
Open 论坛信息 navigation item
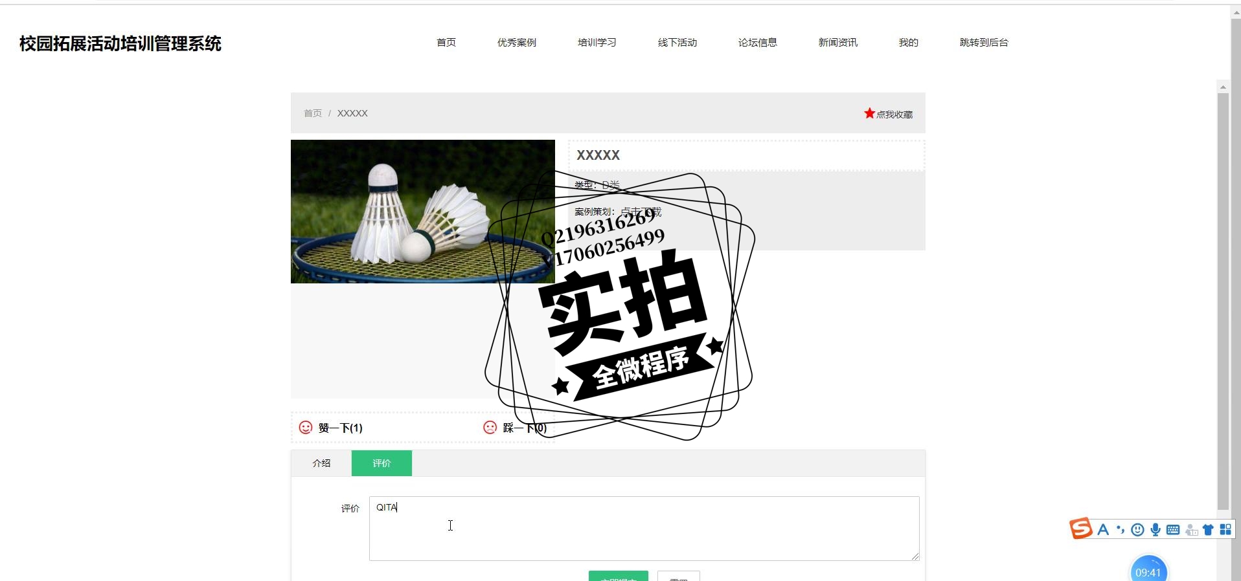coord(758,43)
